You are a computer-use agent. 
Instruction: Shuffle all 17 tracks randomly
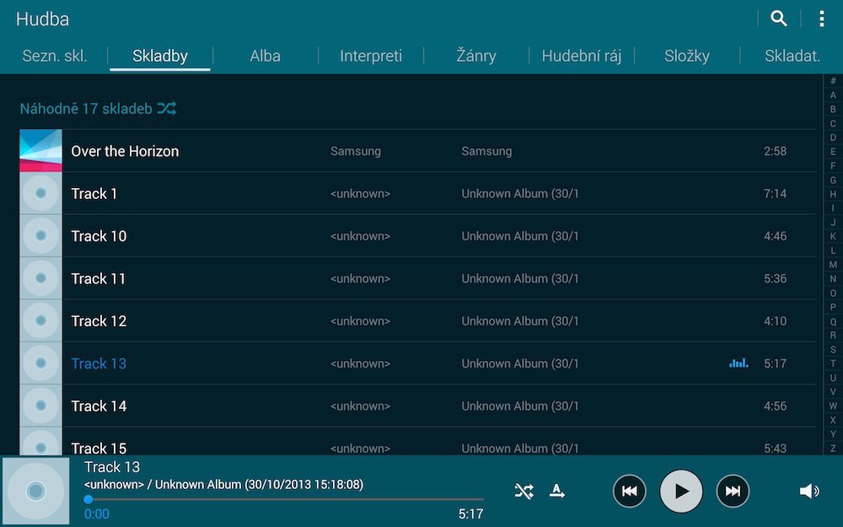point(98,109)
